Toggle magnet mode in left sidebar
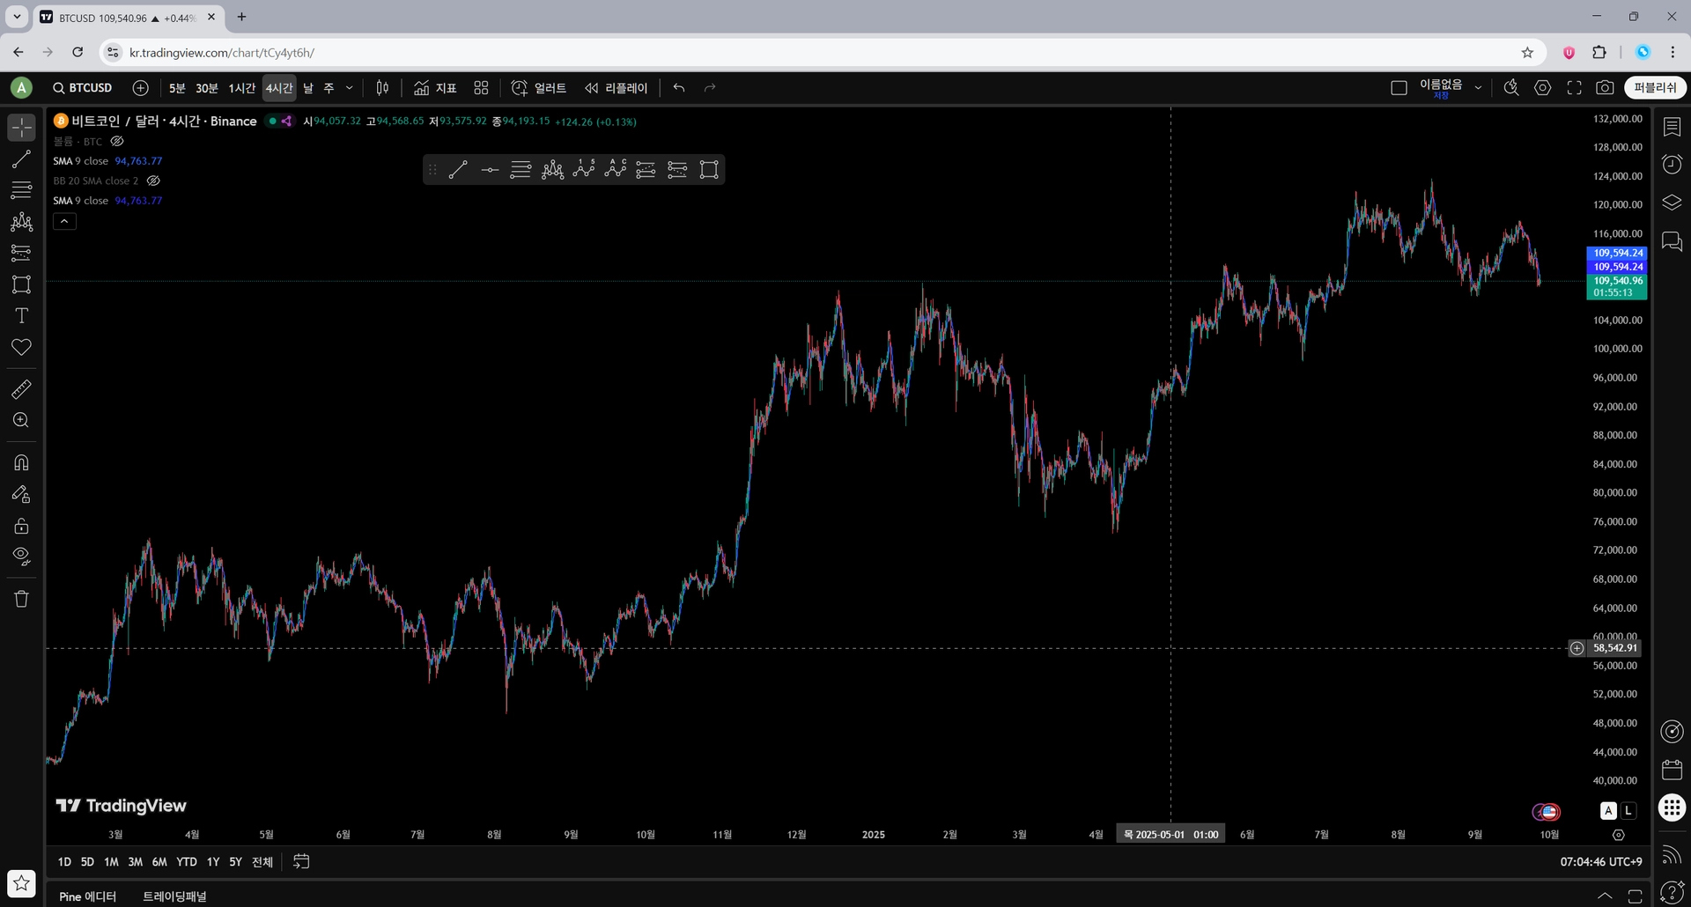The height and width of the screenshot is (907, 1691). coord(21,462)
